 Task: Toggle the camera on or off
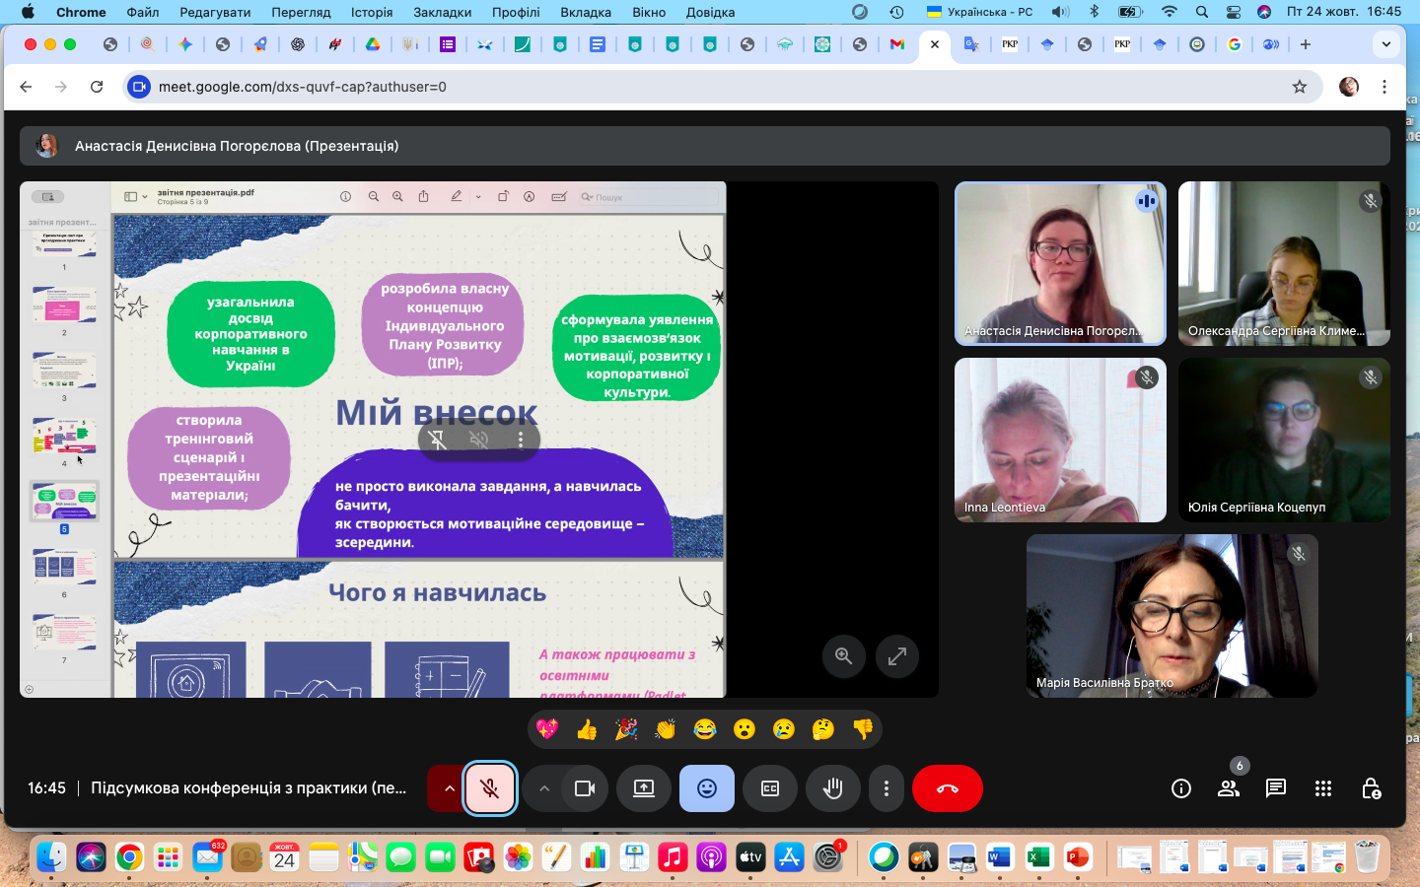[x=585, y=788]
